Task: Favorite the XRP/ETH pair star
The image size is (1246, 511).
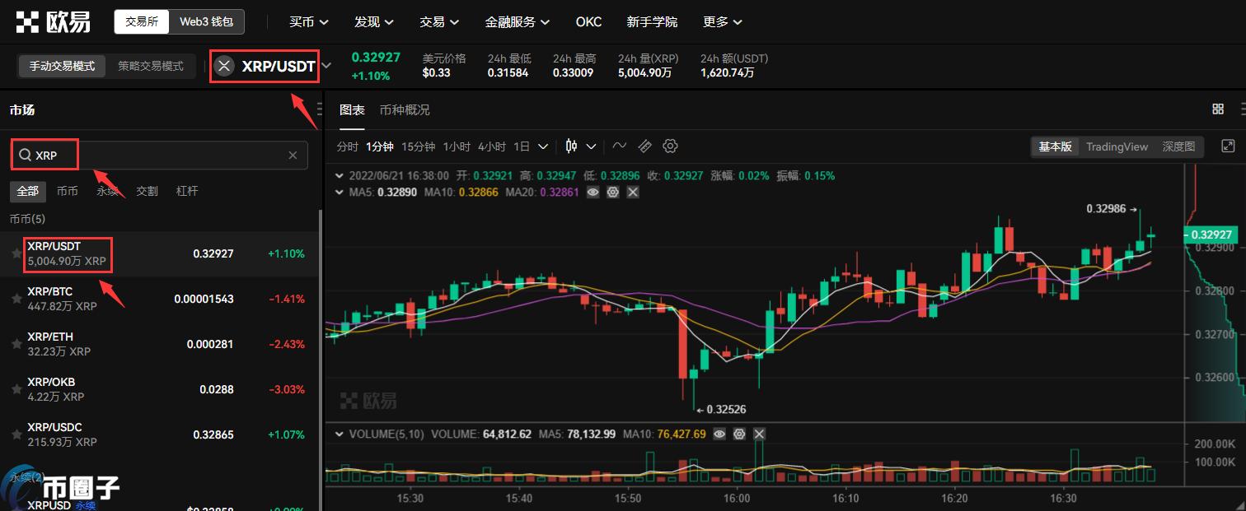Action: click(16, 344)
